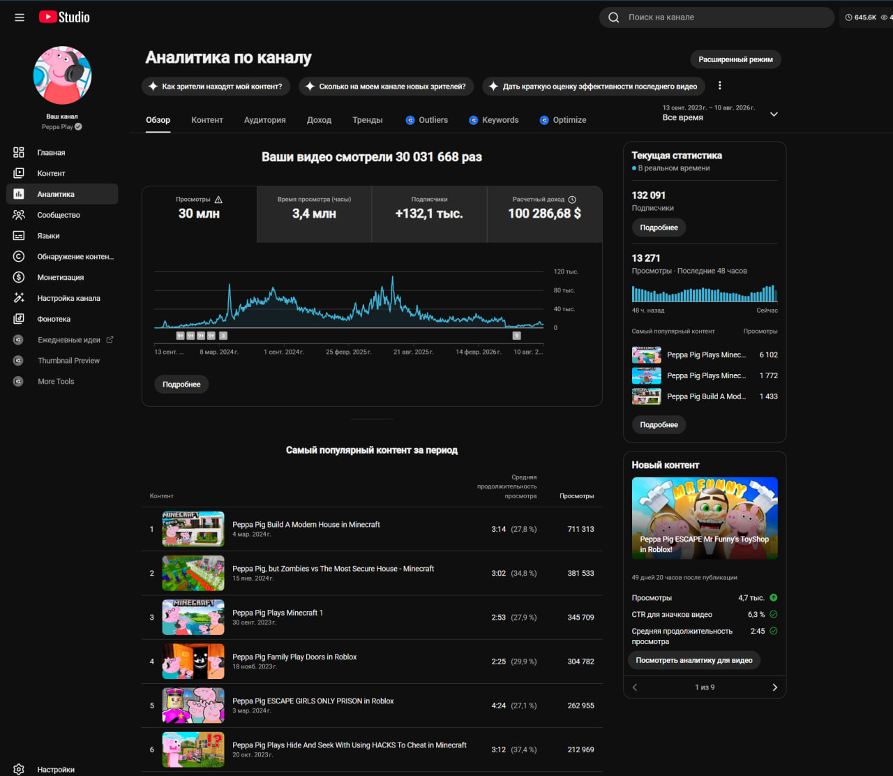Click the eye icon in the top-right header

[885, 17]
